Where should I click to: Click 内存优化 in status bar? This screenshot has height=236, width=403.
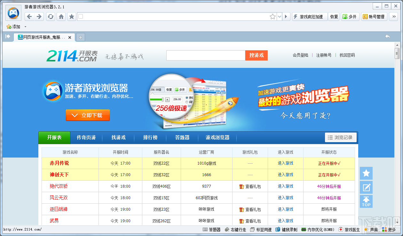(318, 230)
